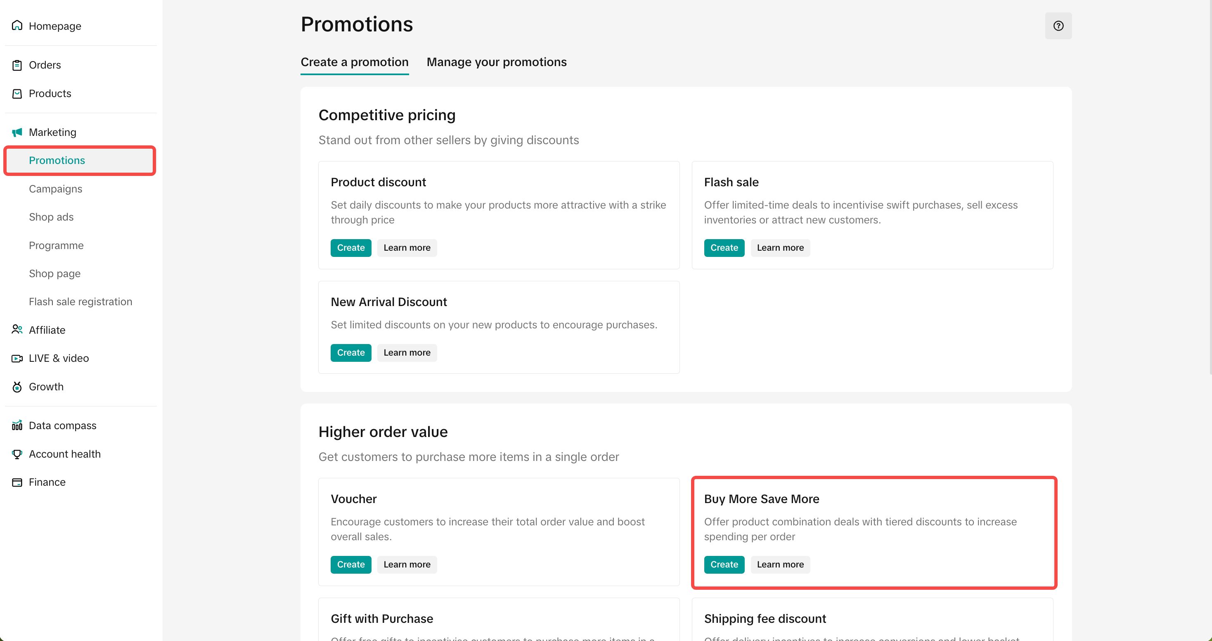Go to Flash sale registration

tap(80, 302)
